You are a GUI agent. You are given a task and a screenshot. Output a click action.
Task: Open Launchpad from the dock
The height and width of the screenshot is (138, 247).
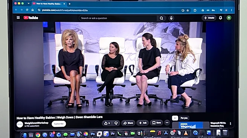click(x=31, y=135)
